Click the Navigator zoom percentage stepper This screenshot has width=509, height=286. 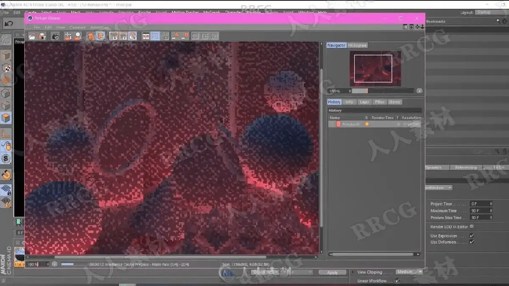coord(350,91)
